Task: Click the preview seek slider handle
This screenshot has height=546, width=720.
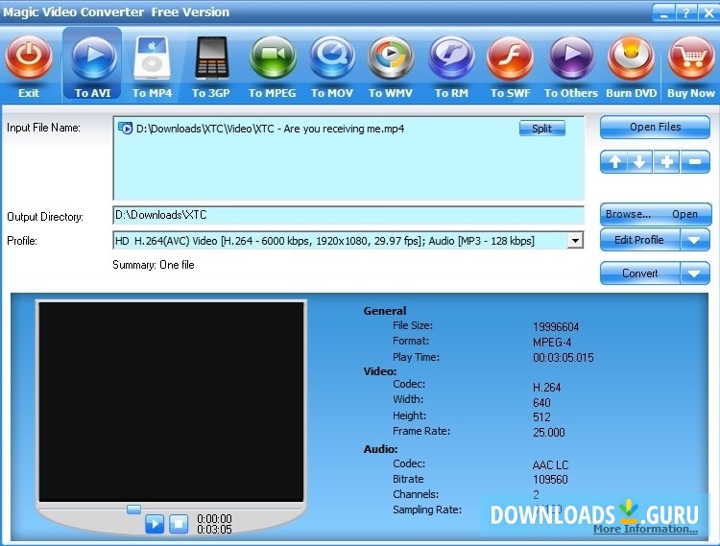Action: (133, 510)
